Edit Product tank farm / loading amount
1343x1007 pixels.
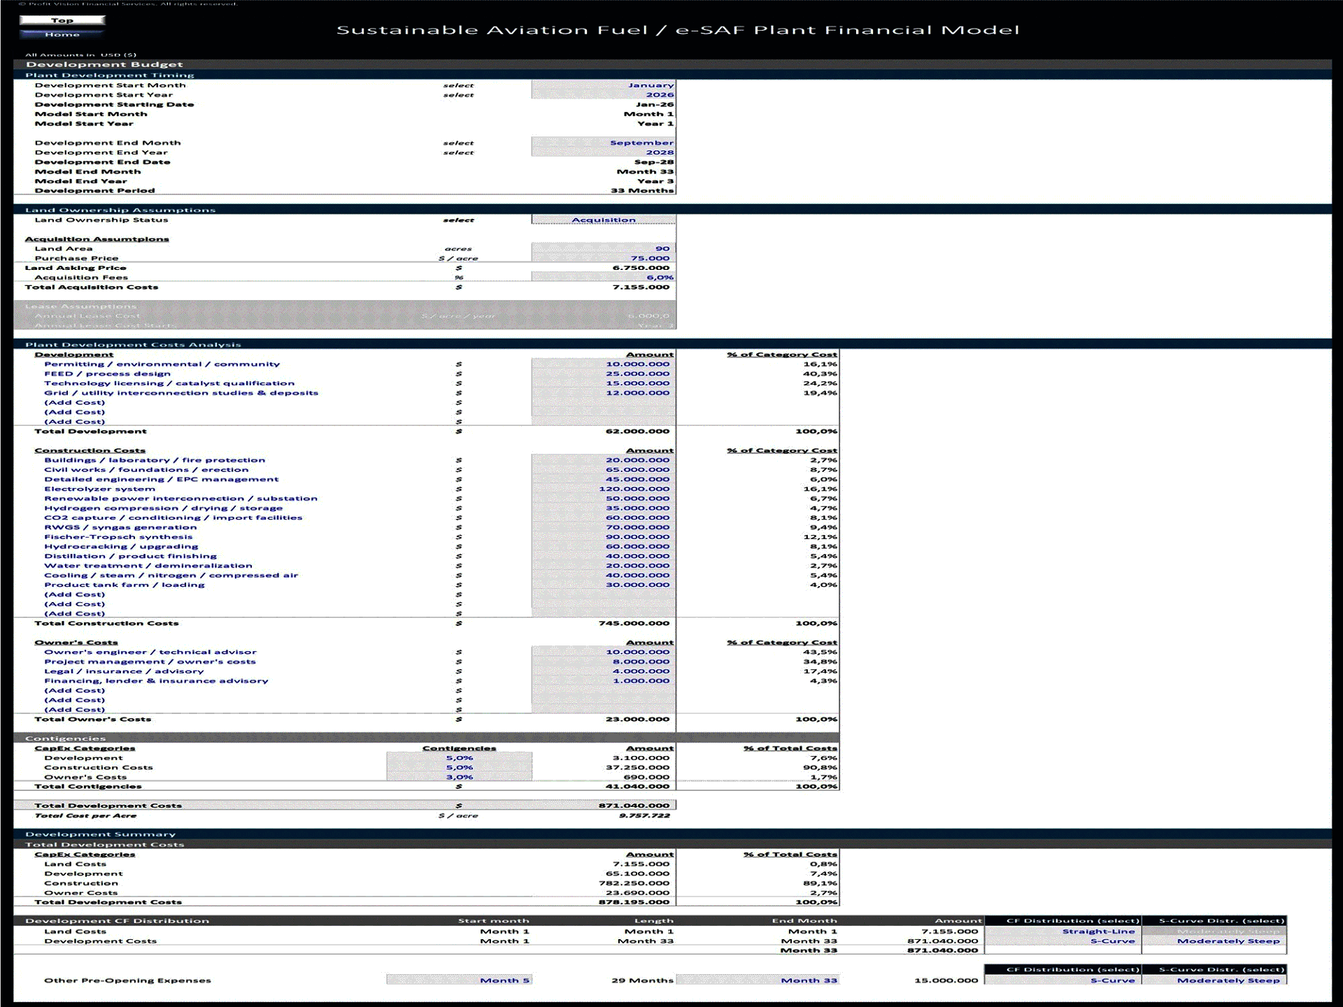pos(603,585)
